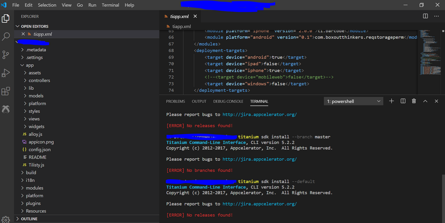This screenshot has height=223, width=445.
Task: Expand the .metadata folder
Action: [x=36, y=49]
